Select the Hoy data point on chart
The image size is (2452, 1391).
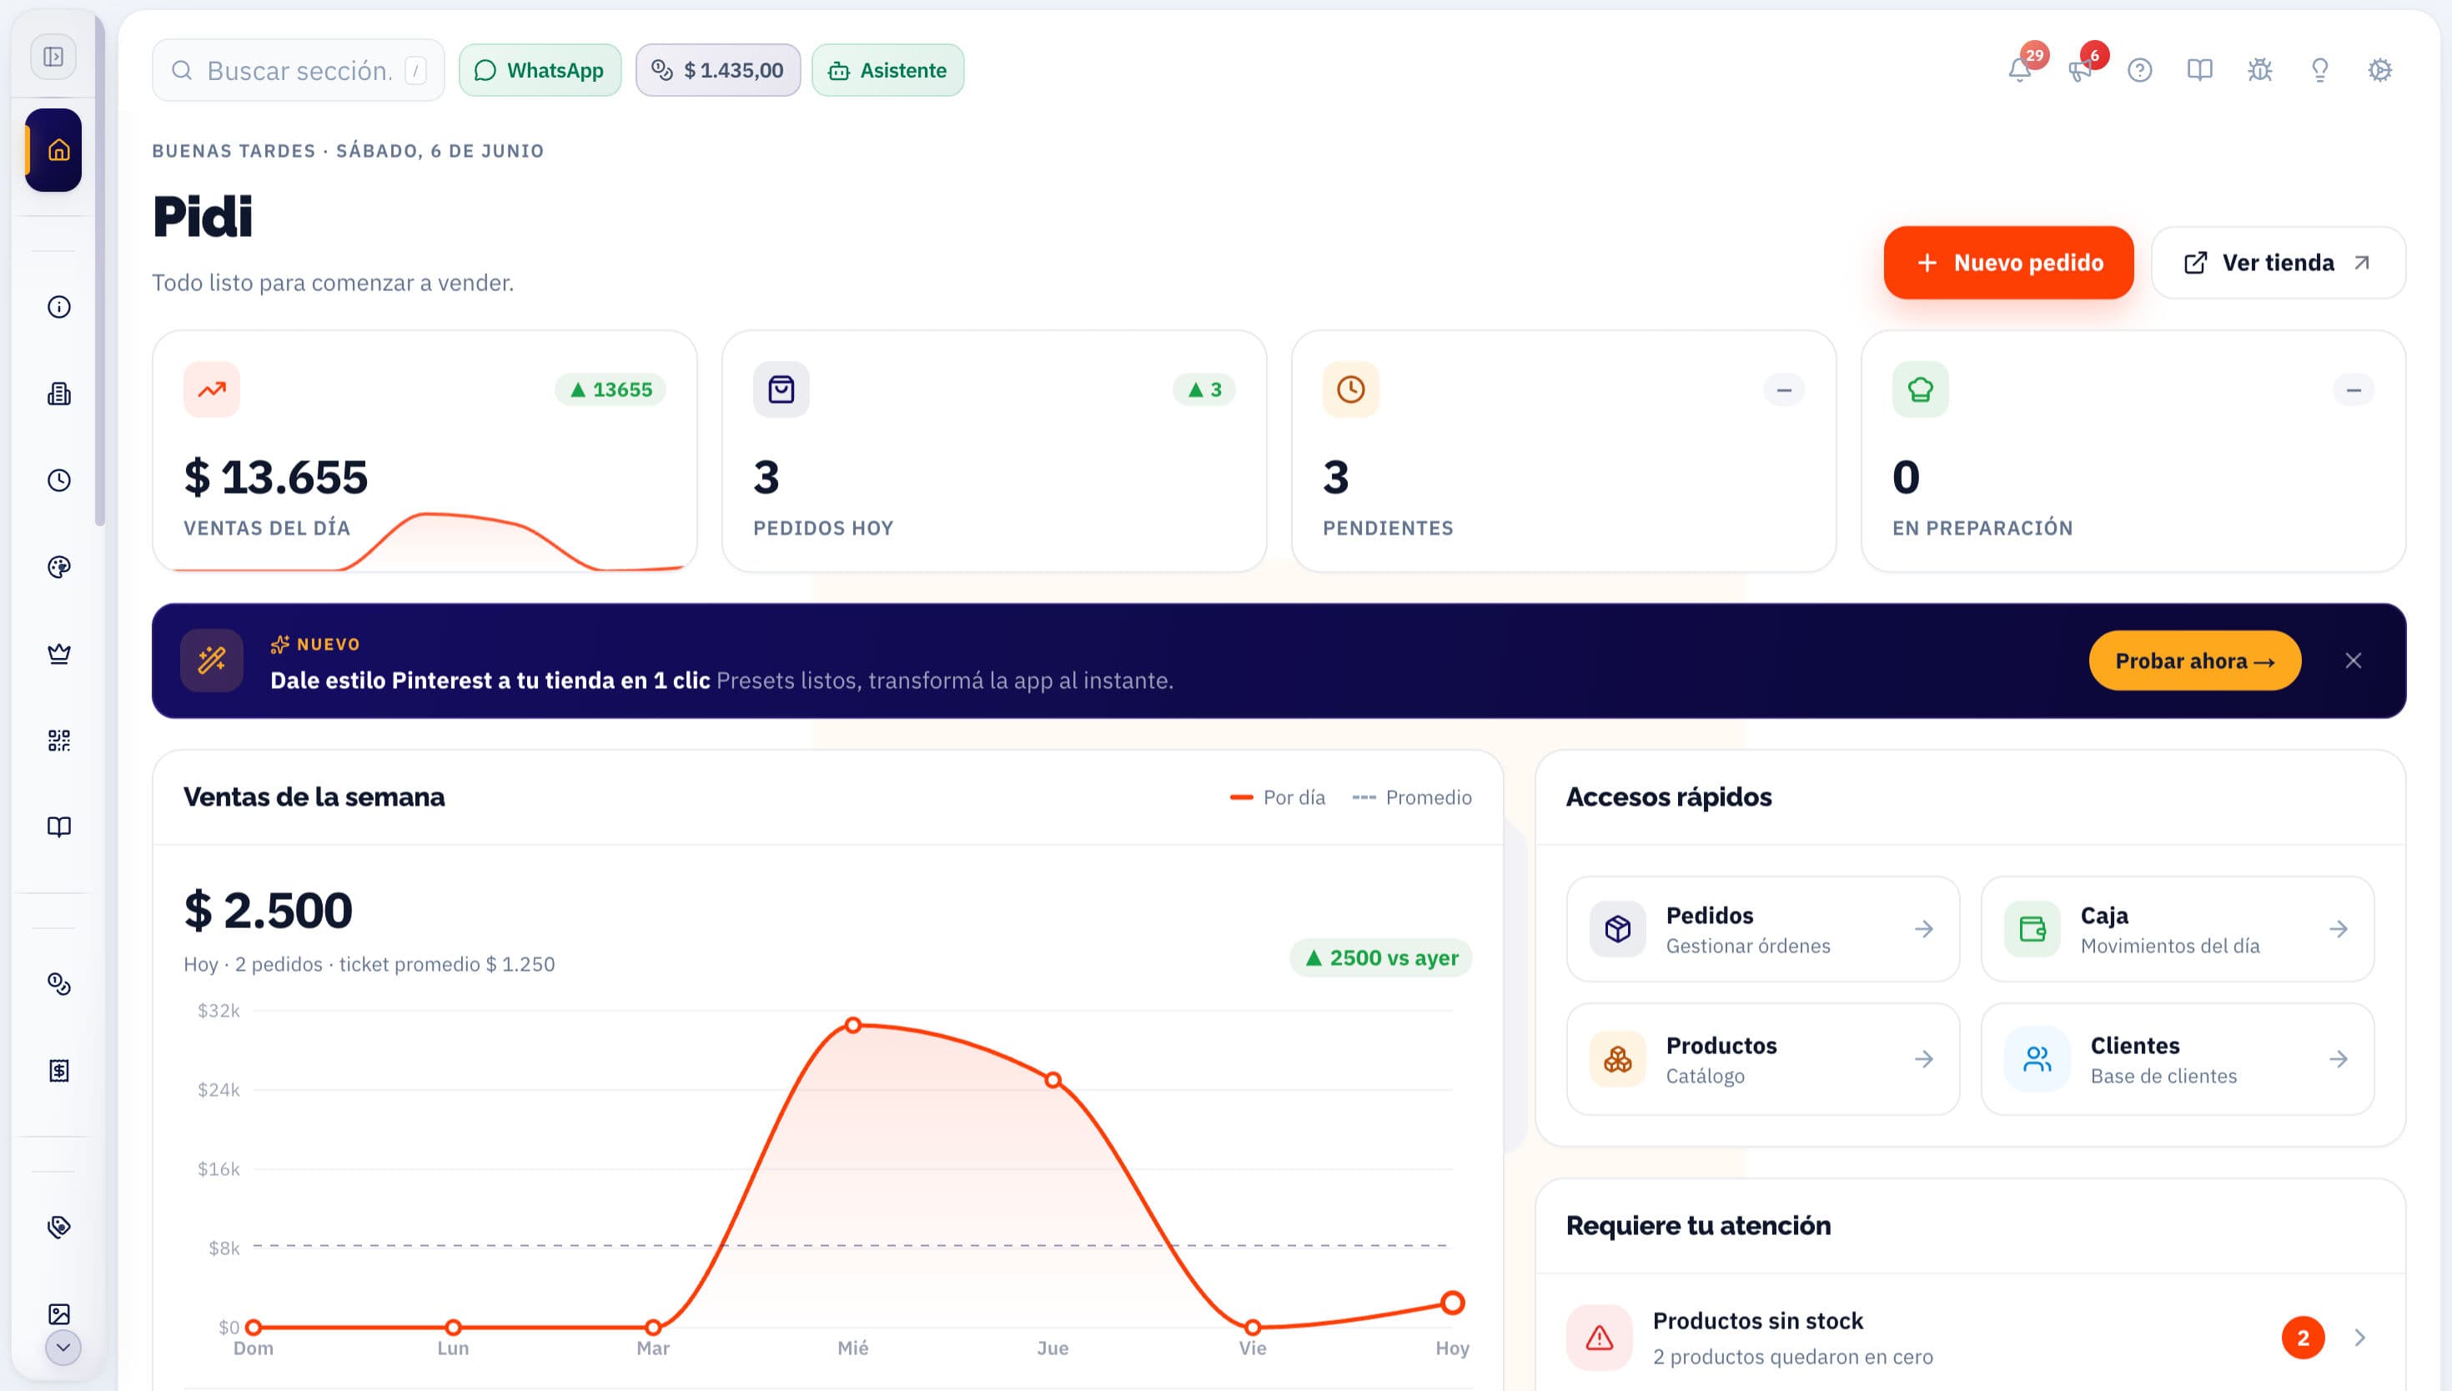1453,1303
